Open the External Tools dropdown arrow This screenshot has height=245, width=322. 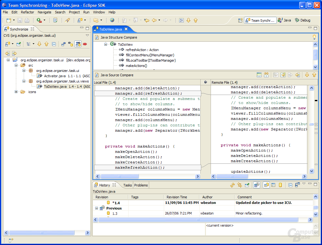click(44, 20)
